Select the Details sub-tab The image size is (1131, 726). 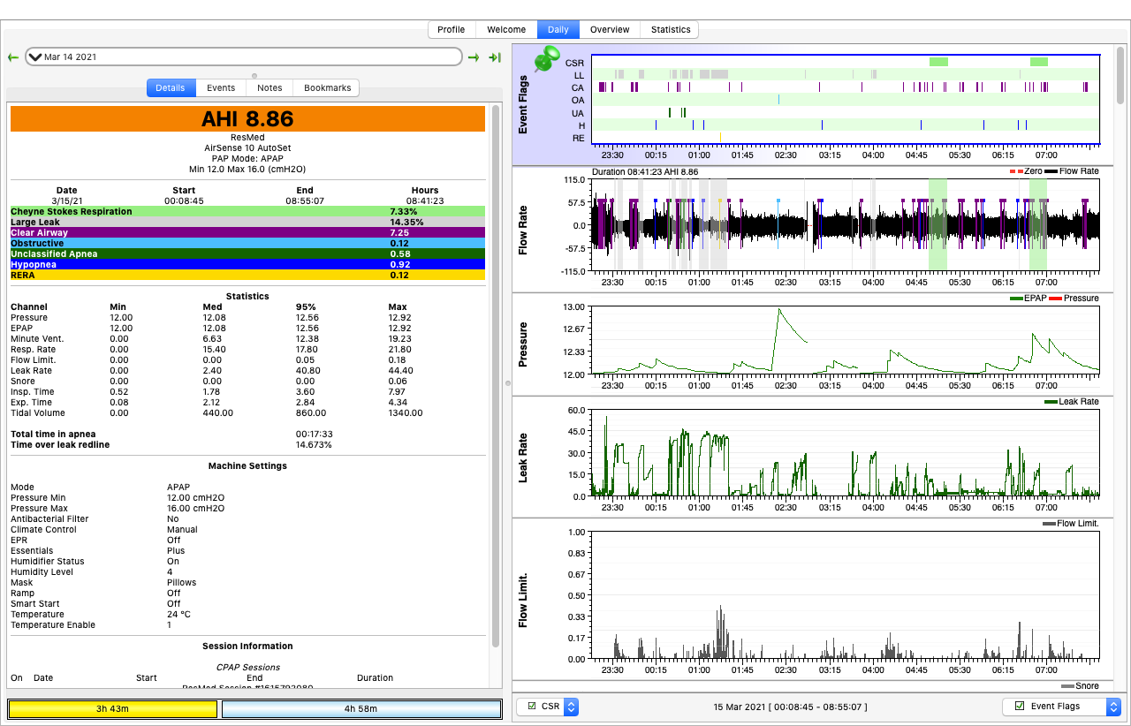coord(171,87)
